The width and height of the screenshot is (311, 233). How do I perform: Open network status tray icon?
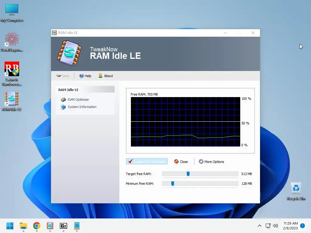(268, 226)
